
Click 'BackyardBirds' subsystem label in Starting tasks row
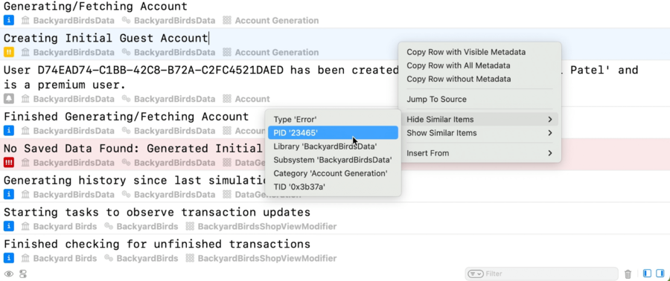147,227
